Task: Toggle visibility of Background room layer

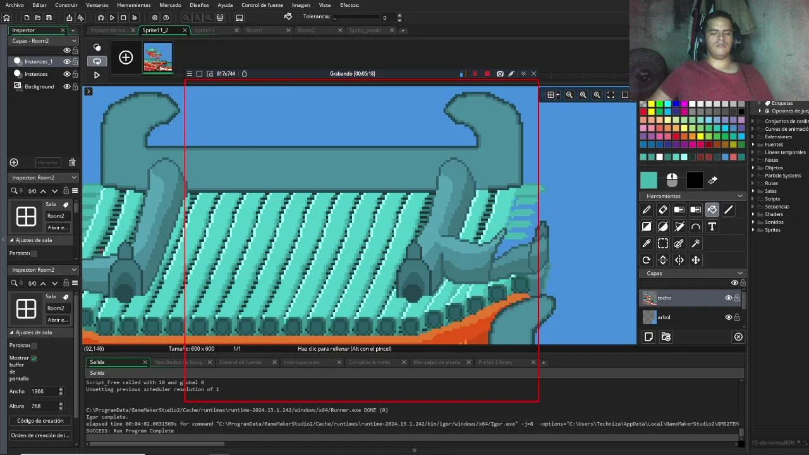Action: click(66, 87)
